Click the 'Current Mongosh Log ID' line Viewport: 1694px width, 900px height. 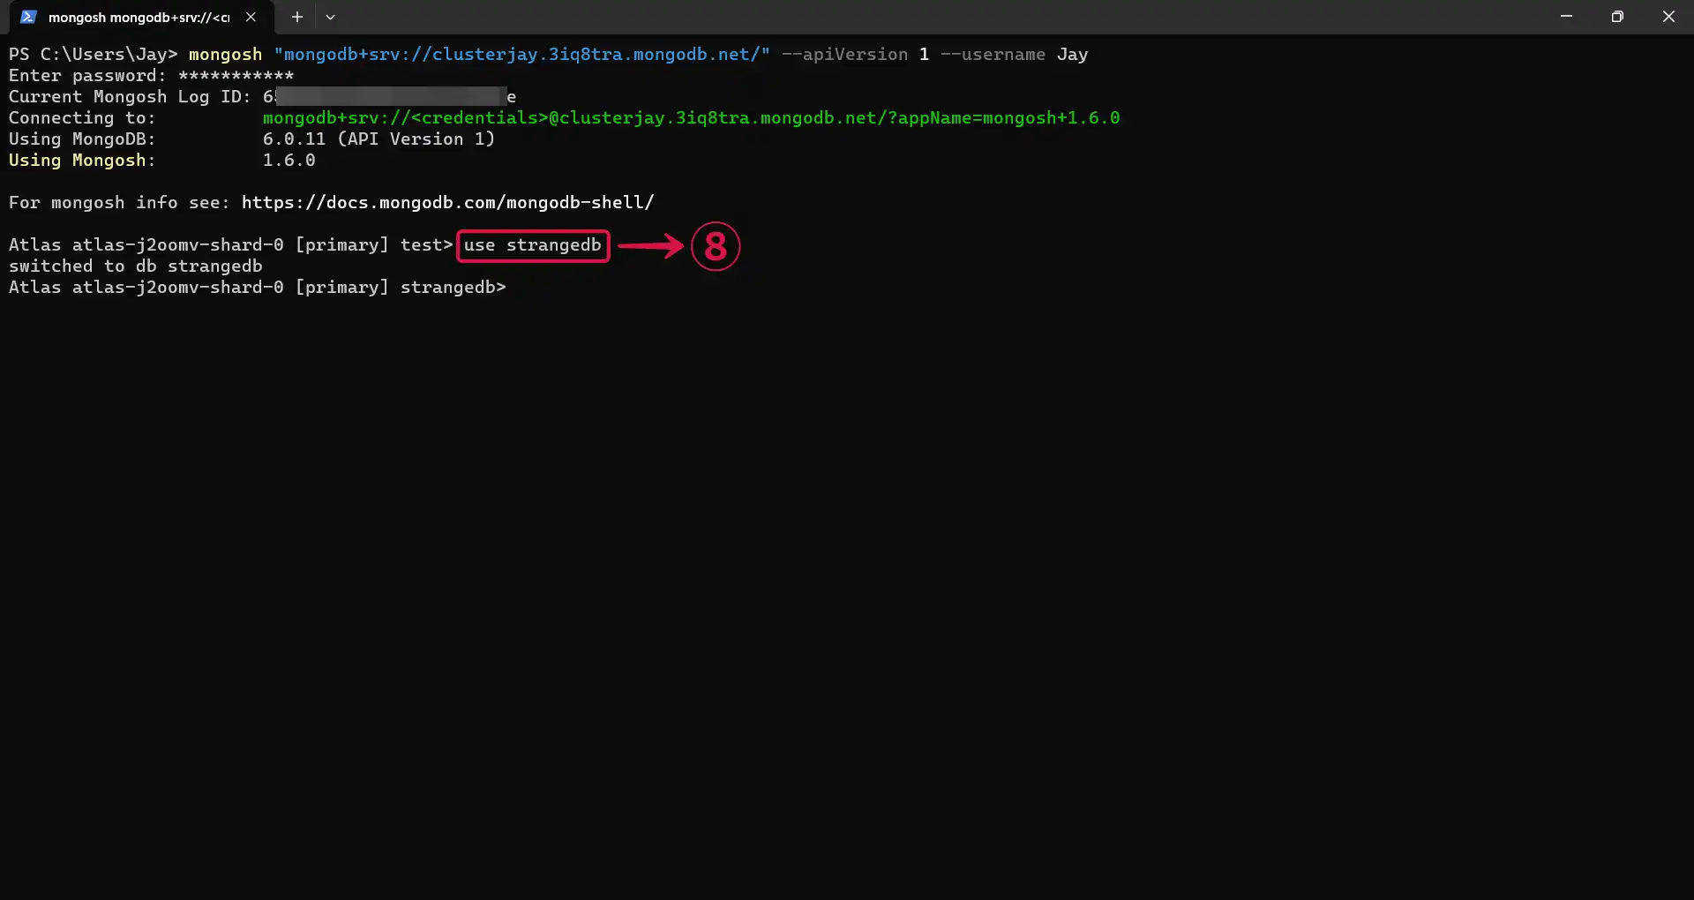(262, 97)
